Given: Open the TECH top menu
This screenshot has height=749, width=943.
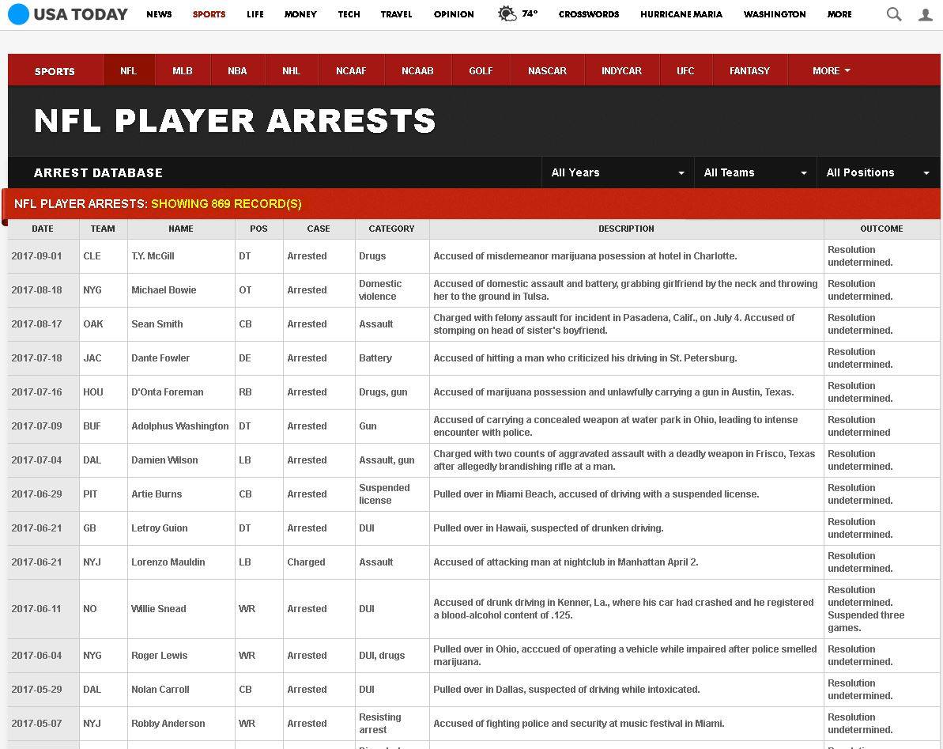Looking at the screenshot, I should coord(349,13).
